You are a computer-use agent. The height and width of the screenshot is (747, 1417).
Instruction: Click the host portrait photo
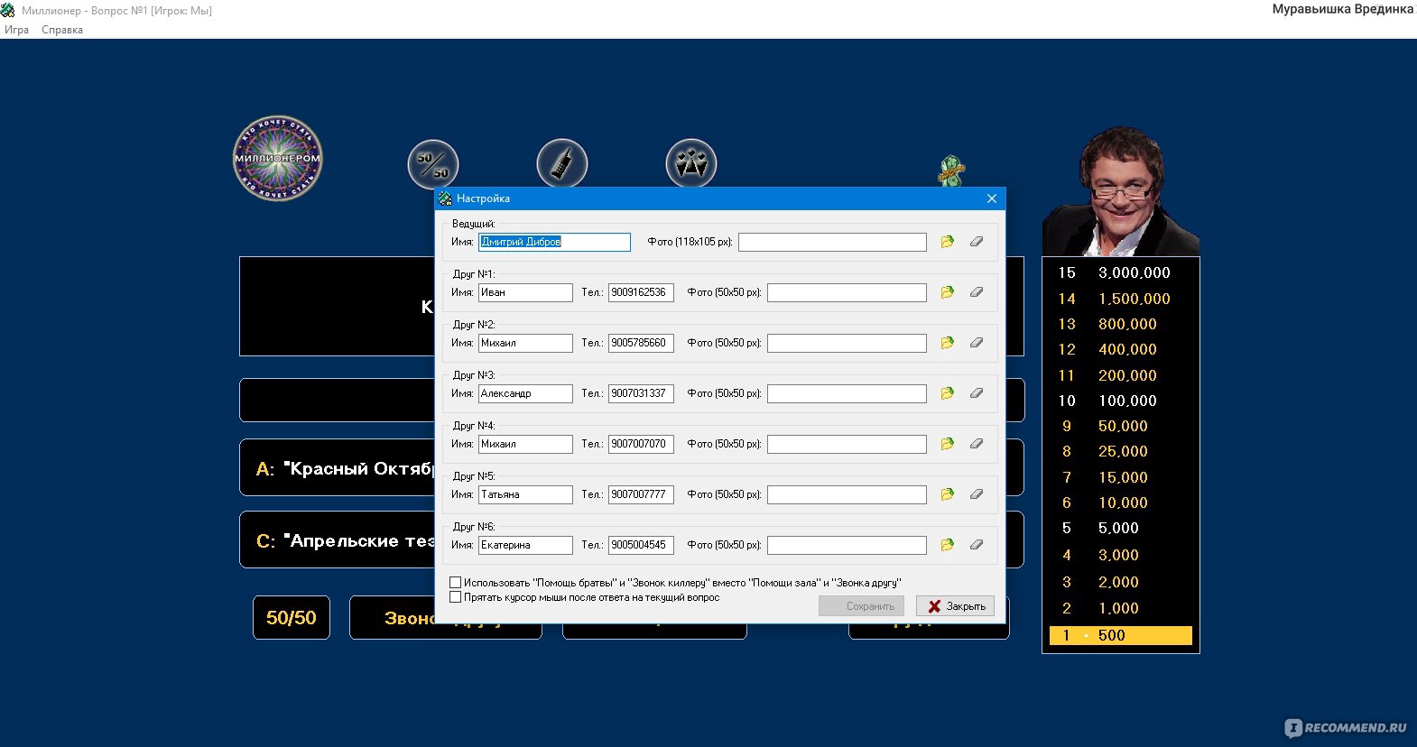[1121, 191]
